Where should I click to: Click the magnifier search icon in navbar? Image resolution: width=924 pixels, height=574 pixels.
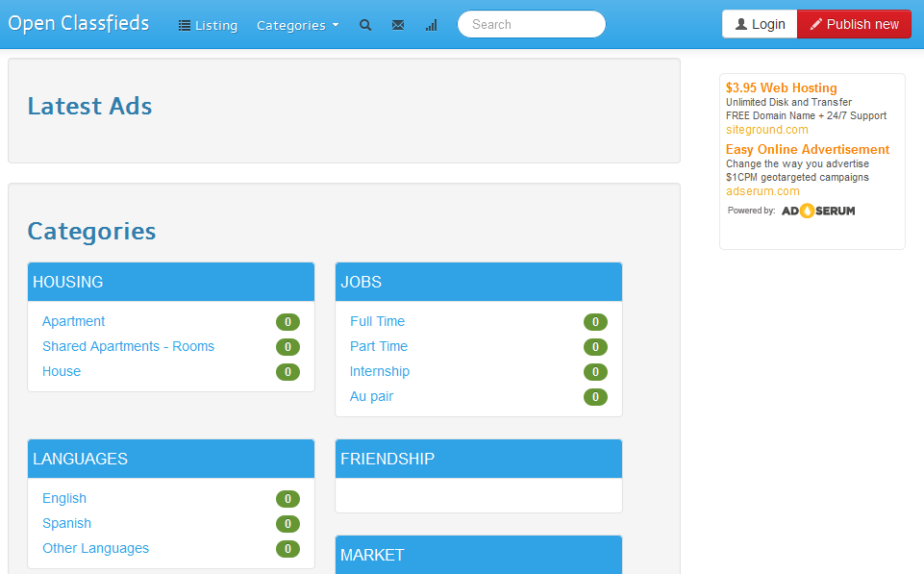coord(365,25)
